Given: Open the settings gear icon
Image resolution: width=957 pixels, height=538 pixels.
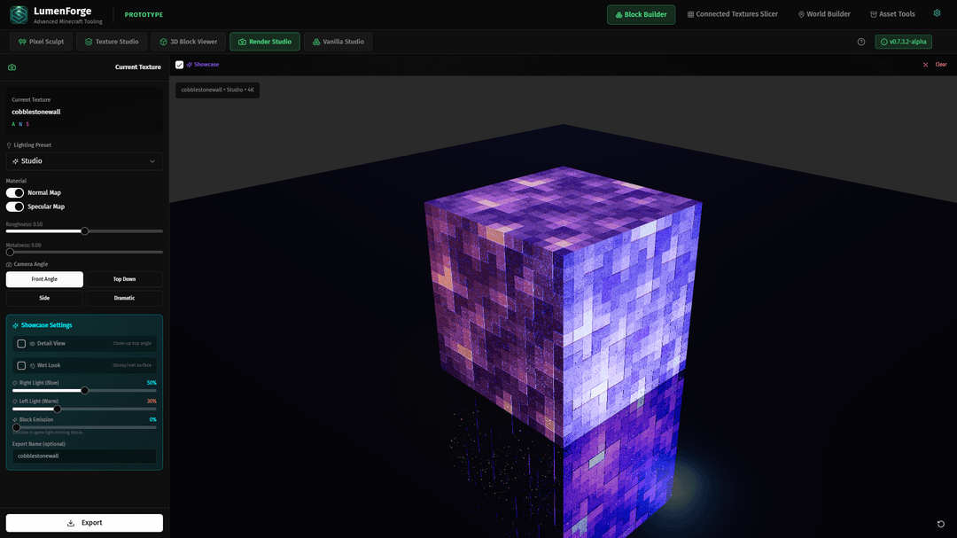Looking at the screenshot, I should click(x=937, y=13).
